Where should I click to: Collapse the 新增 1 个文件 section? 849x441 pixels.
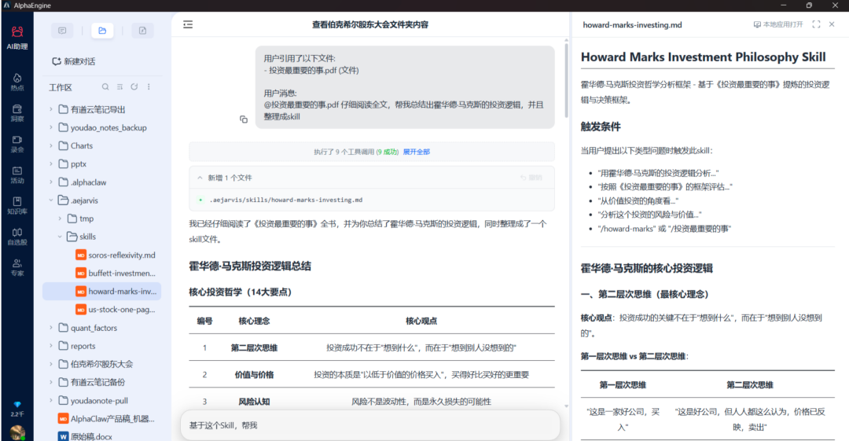click(x=200, y=178)
